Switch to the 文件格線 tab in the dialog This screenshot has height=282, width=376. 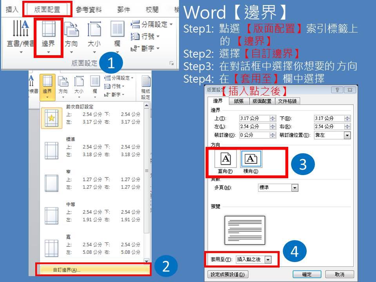(x=287, y=101)
